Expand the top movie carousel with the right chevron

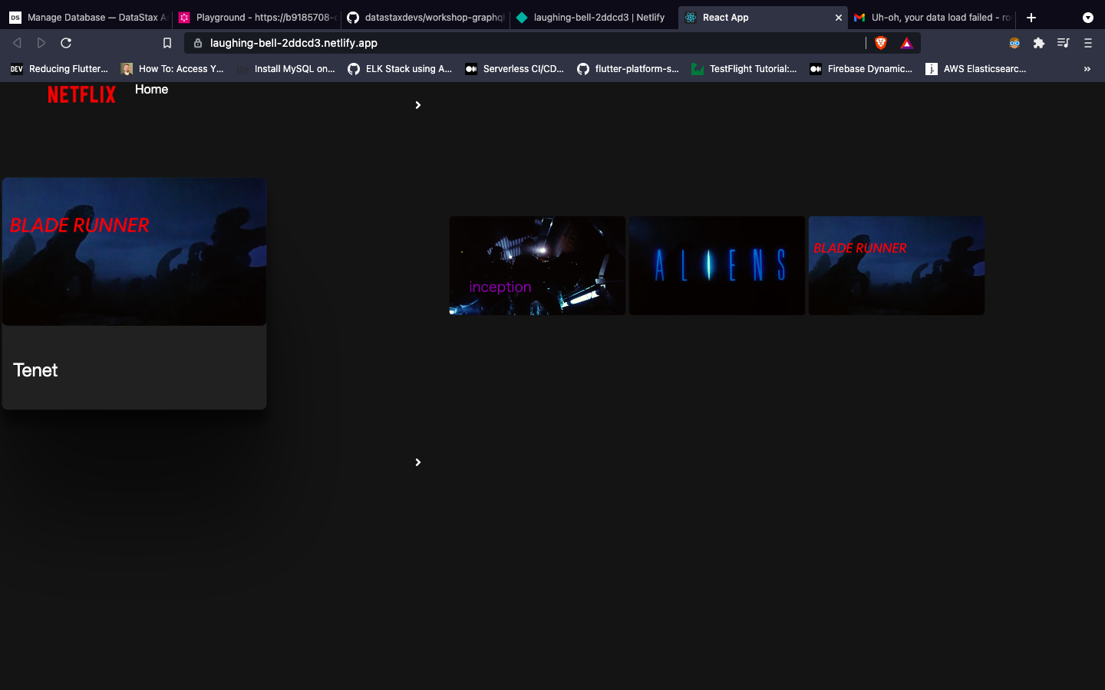click(x=417, y=105)
